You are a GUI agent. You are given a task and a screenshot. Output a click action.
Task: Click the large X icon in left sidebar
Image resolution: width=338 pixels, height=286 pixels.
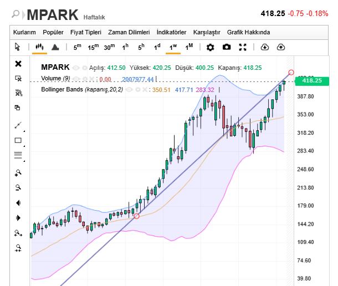click(18, 64)
